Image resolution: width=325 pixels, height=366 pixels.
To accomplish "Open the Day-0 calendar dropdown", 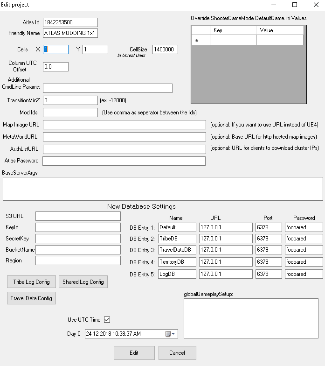I will [171, 334].
